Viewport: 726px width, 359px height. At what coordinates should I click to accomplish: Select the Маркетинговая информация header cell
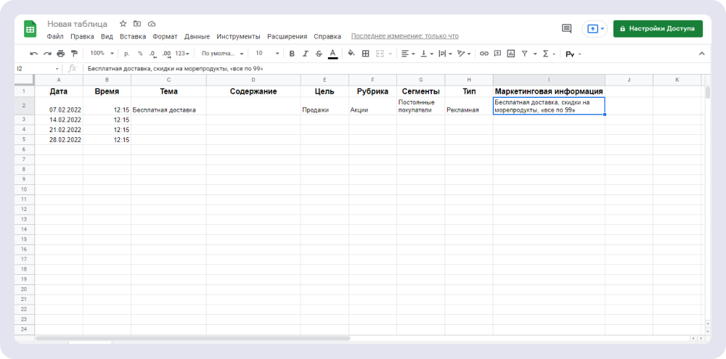tap(549, 91)
